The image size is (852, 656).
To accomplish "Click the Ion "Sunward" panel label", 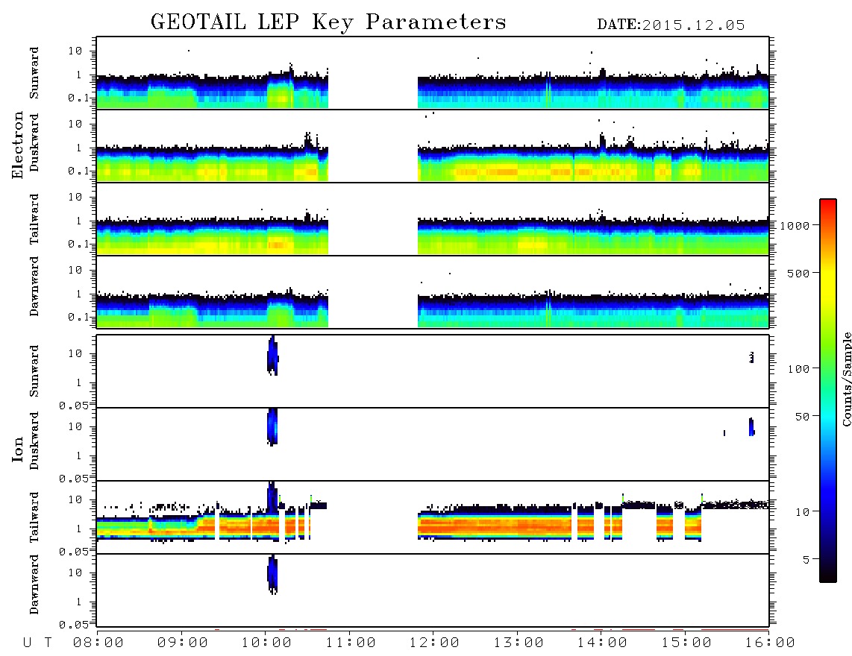I will pos(34,371).
